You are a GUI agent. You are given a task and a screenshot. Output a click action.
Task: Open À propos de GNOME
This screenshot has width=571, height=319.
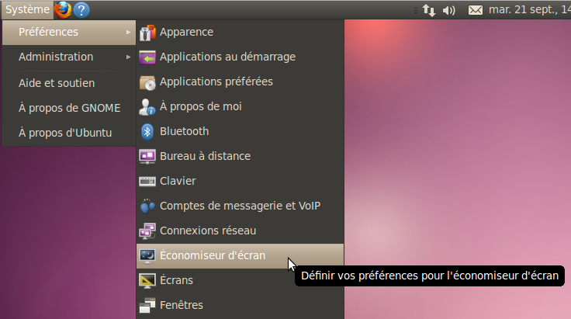[x=69, y=108]
